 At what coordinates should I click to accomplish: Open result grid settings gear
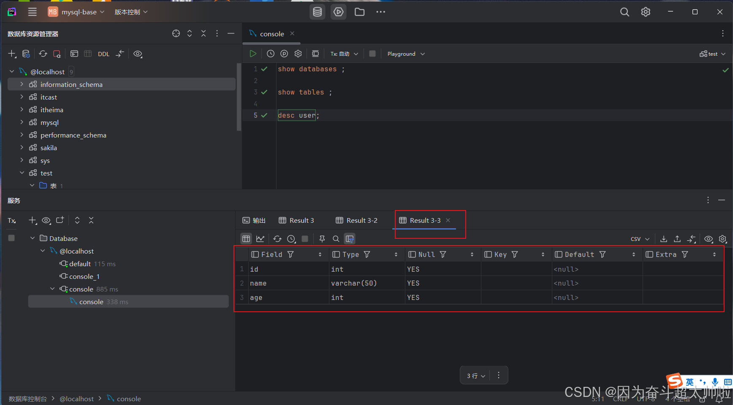point(723,239)
